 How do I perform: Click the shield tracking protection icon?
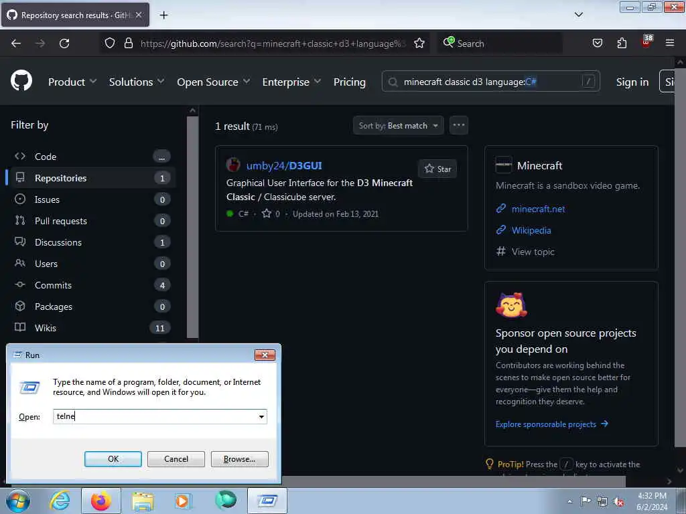[x=110, y=44]
